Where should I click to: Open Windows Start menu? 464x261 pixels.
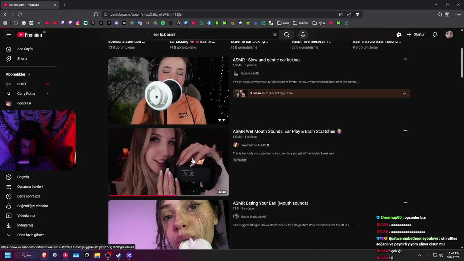pyautogui.click(x=8, y=255)
